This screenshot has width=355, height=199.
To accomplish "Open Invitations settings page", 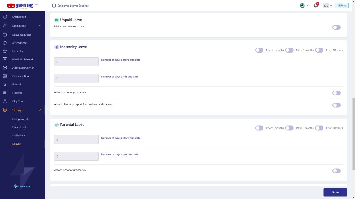I will [x=19, y=135].
